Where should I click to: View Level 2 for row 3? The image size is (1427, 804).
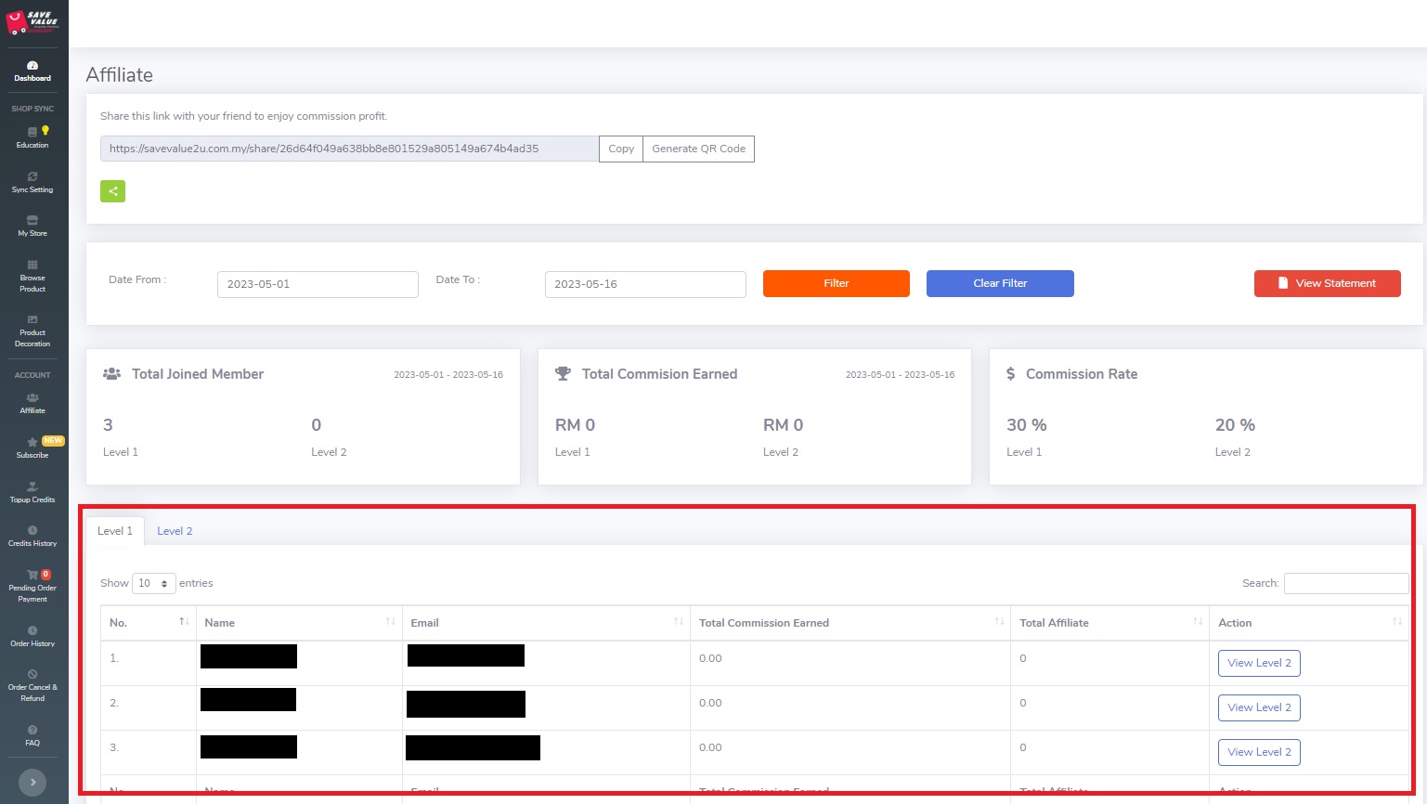pyautogui.click(x=1259, y=752)
